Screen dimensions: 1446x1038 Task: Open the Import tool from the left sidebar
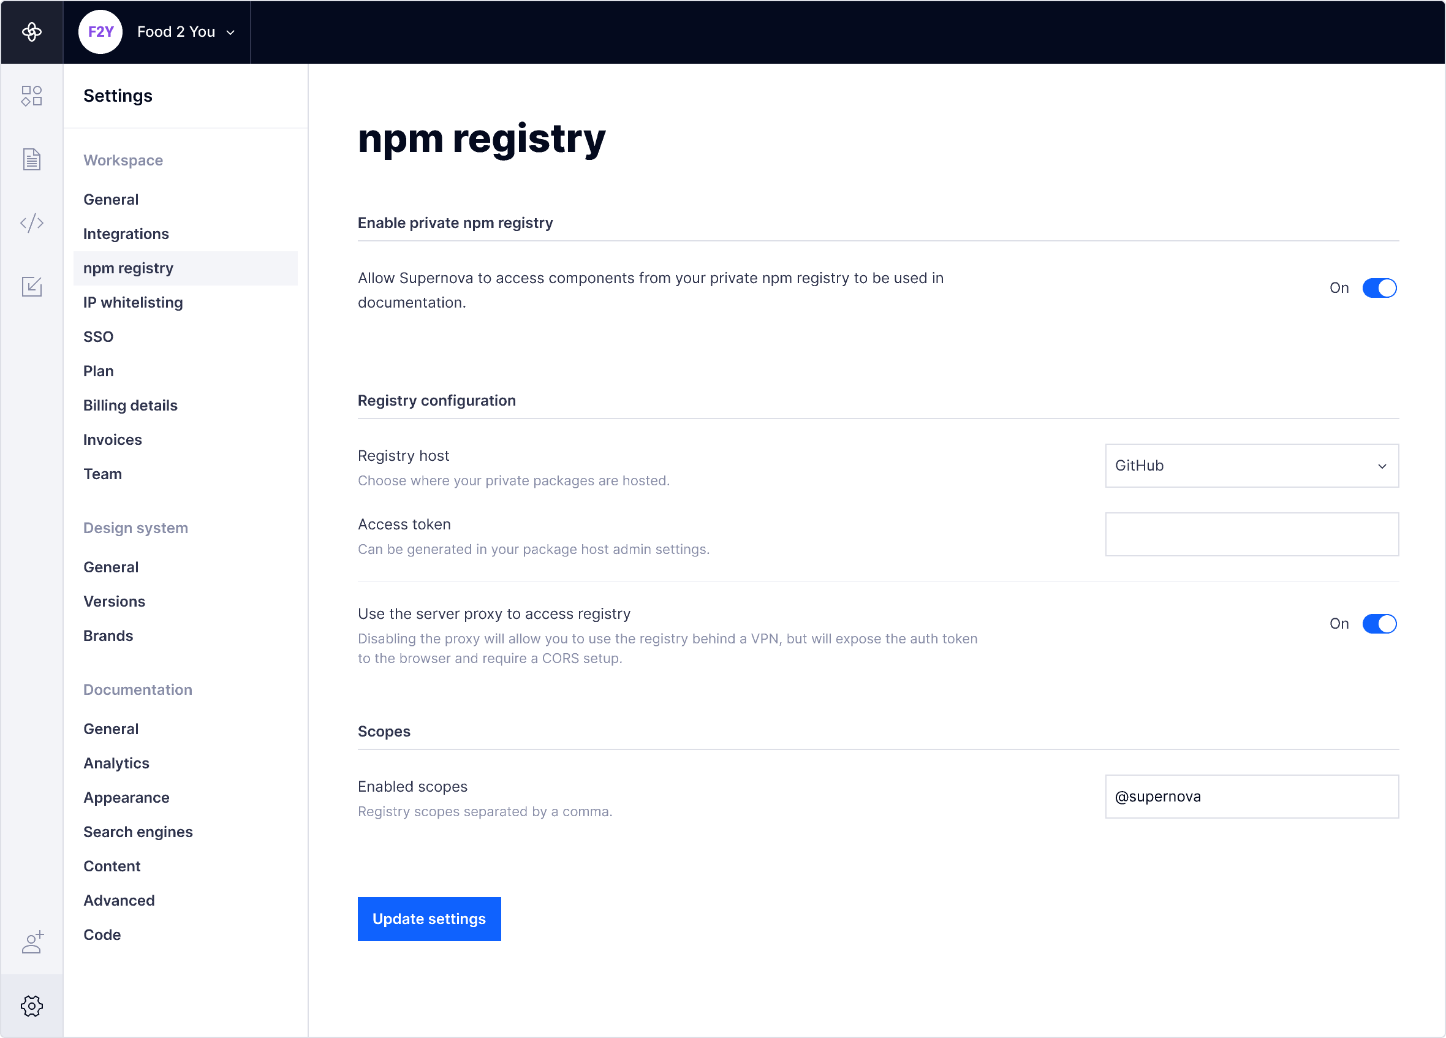click(x=32, y=286)
